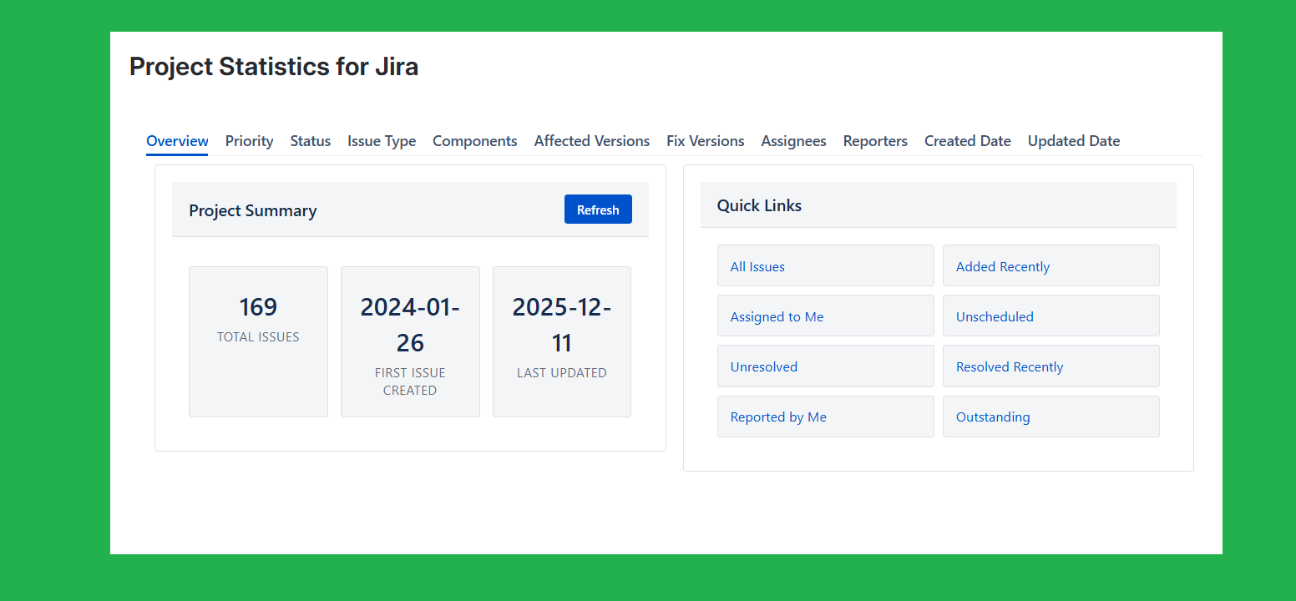View the Affected Versions tab
The width and height of the screenshot is (1296, 601).
[x=592, y=141]
